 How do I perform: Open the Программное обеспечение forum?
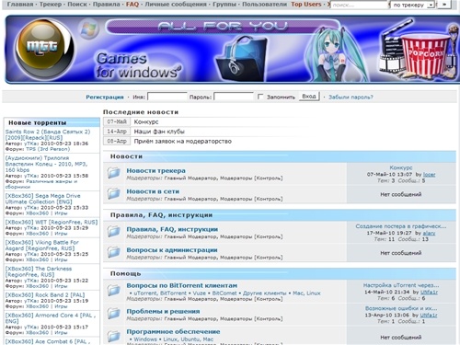173,331
